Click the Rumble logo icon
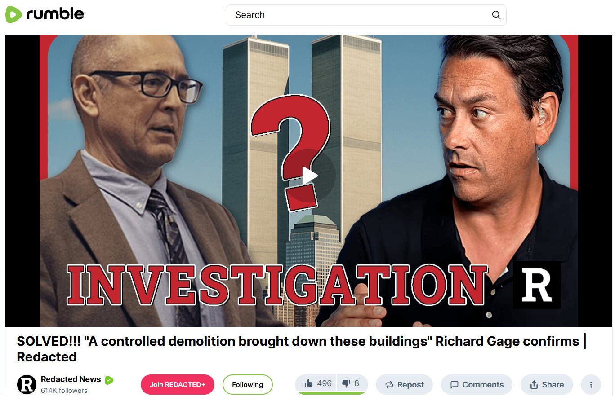This screenshot has width=615, height=396. (x=13, y=14)
